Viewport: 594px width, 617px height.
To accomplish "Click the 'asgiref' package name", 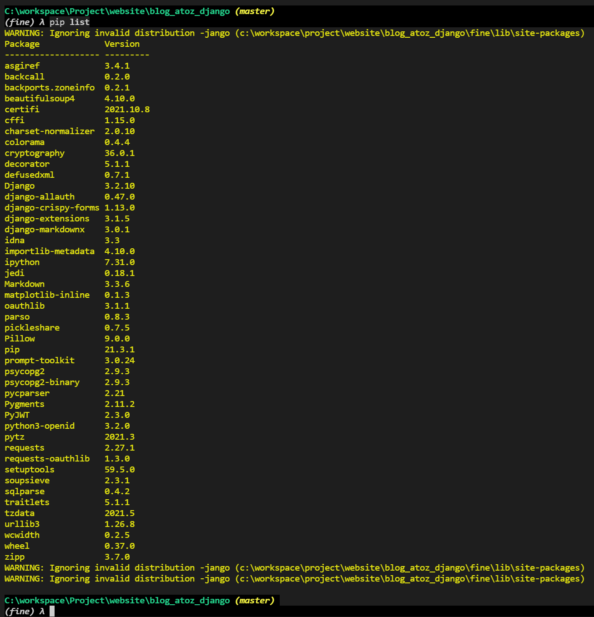I will tap(22, 66).
